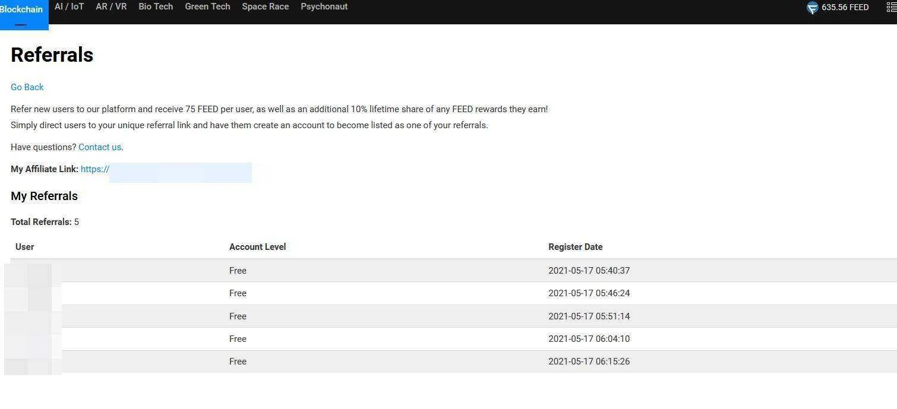Open the Psychonaut category
The width and height of the screenshot is (897, 409).
pyautogui.click(x=324, y=7)
